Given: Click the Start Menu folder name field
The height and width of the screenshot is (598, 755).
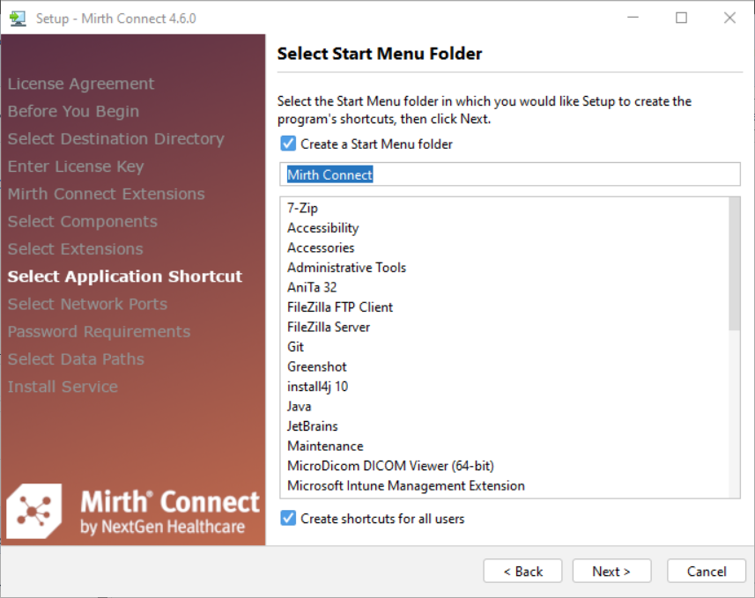Looking at the screenshot, I should click(509, 174).
